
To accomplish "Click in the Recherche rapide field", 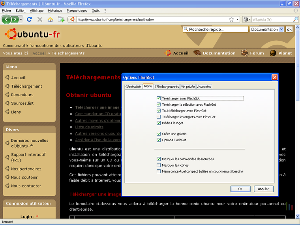I will tap(216, 29).
